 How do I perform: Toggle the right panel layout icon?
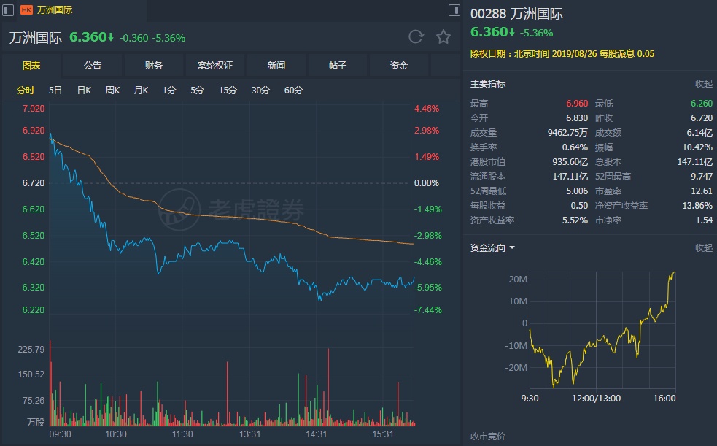[x=454, y=10]
